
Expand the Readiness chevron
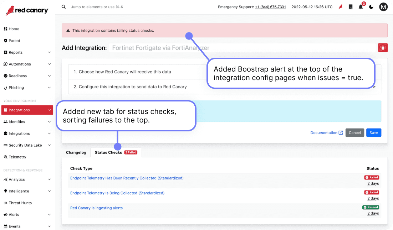(49, 76)
